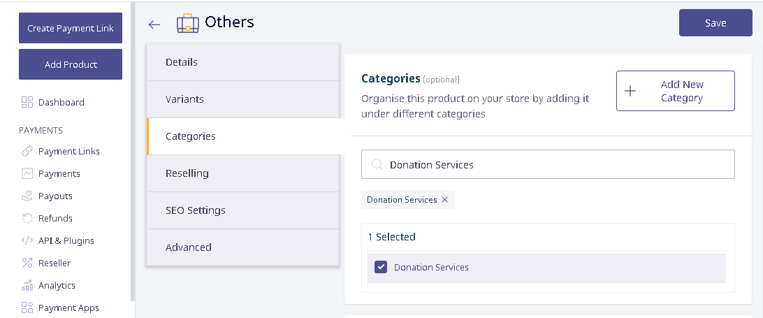Screen dimensions: 763x318
Task: Click Add New Category button
Action: pyautogui.click(x=676, y=91)
